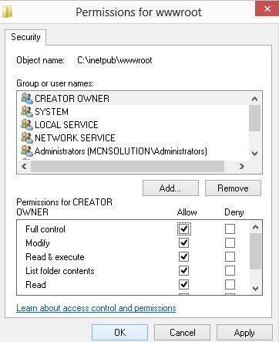Click the CREATOR OWNER user group icon
This screenshot has height=342, width=279.
coord(27,98)
